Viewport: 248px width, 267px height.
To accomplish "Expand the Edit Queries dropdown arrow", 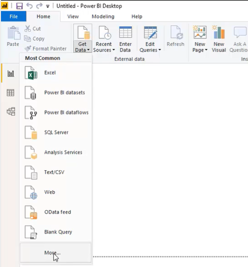I will (x=160, y=50).
